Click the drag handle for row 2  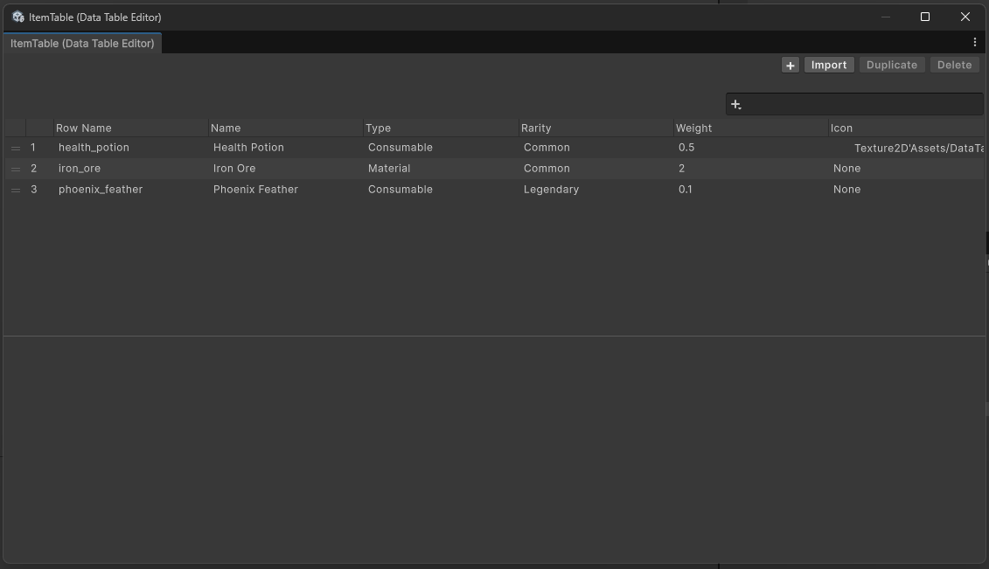16,169
